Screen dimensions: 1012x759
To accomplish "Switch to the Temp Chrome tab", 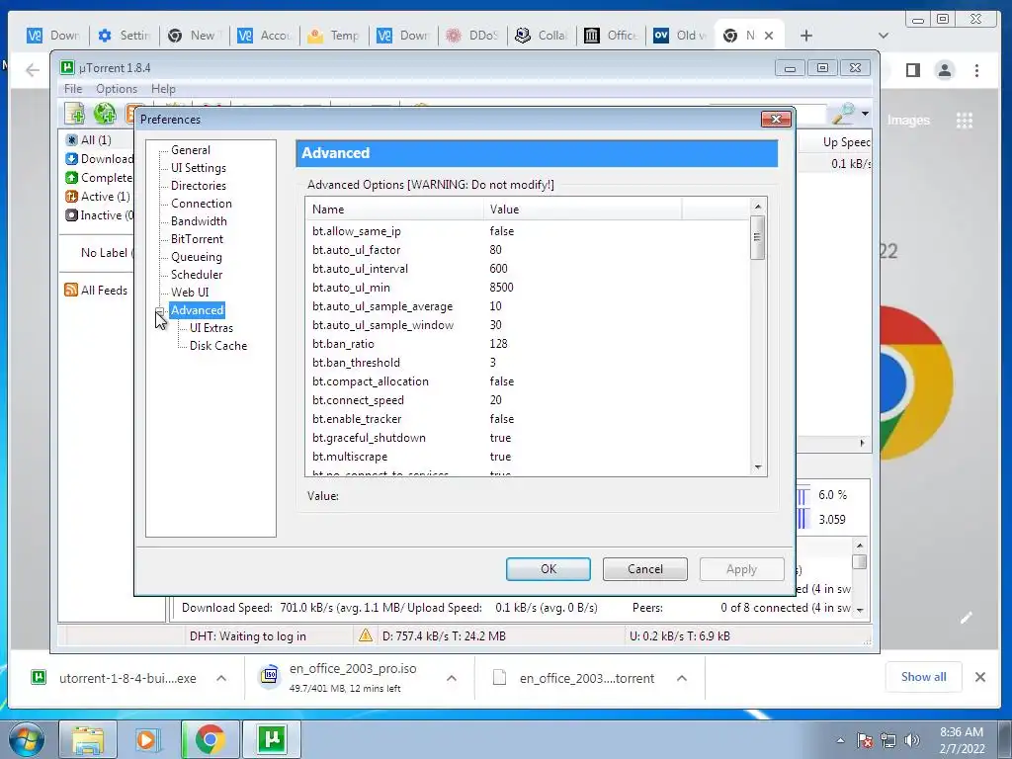I will pos(334,36).
